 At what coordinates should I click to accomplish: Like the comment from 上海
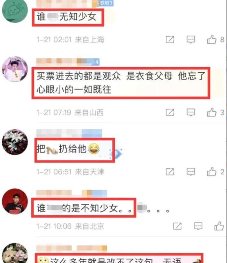click(211, 39)
